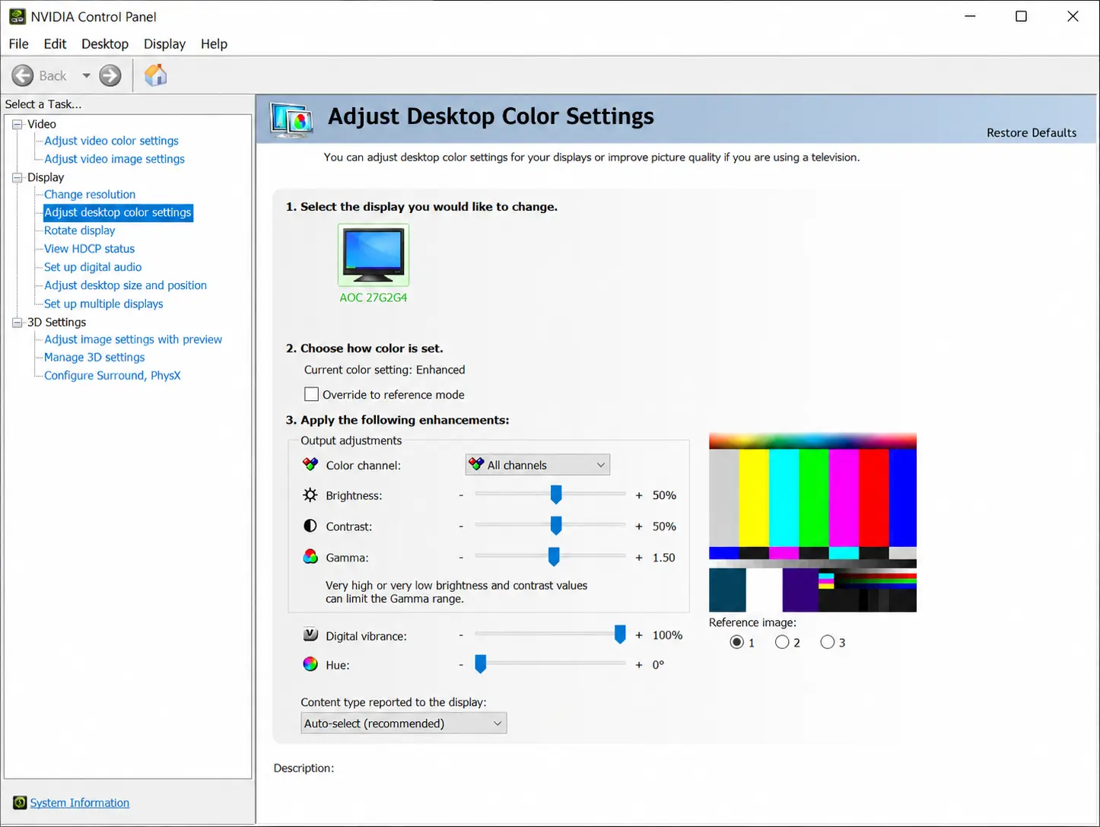The width and height of the screenshot is (1100, 827).
Task: Open the Edit menu
Action: [x=55, y=43]
